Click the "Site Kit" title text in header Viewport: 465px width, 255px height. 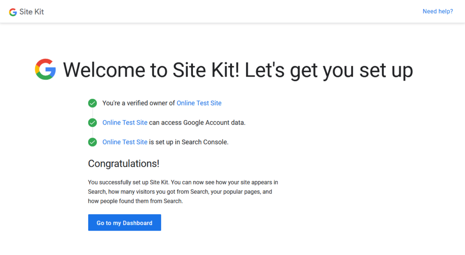point(32,12)
